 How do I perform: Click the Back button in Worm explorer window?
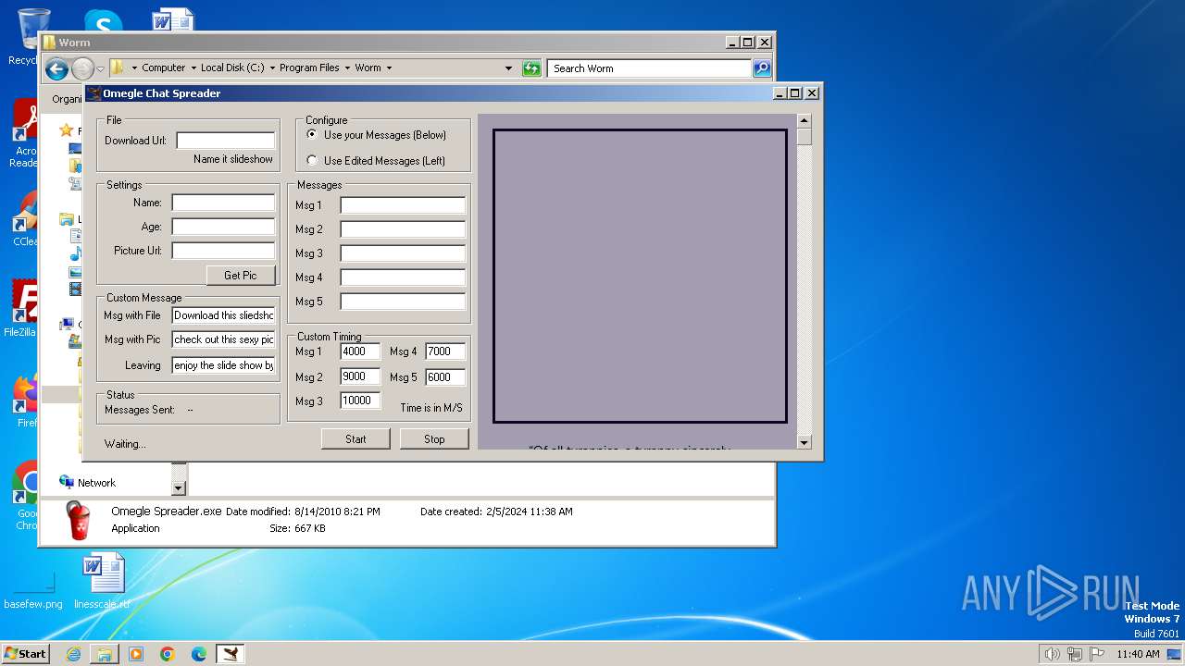56,68
